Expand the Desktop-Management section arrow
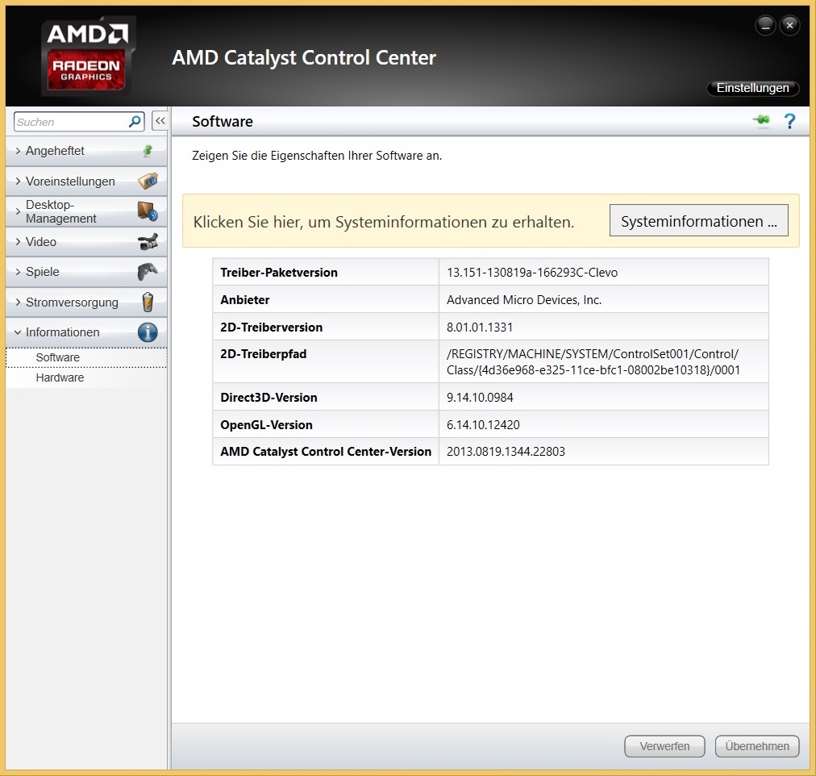 click(19, 211)
